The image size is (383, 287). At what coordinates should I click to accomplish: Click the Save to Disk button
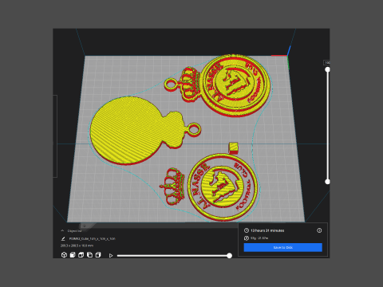pos(282,247)
